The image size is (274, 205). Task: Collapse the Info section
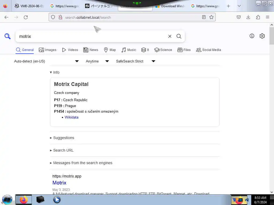click(55, 72)
